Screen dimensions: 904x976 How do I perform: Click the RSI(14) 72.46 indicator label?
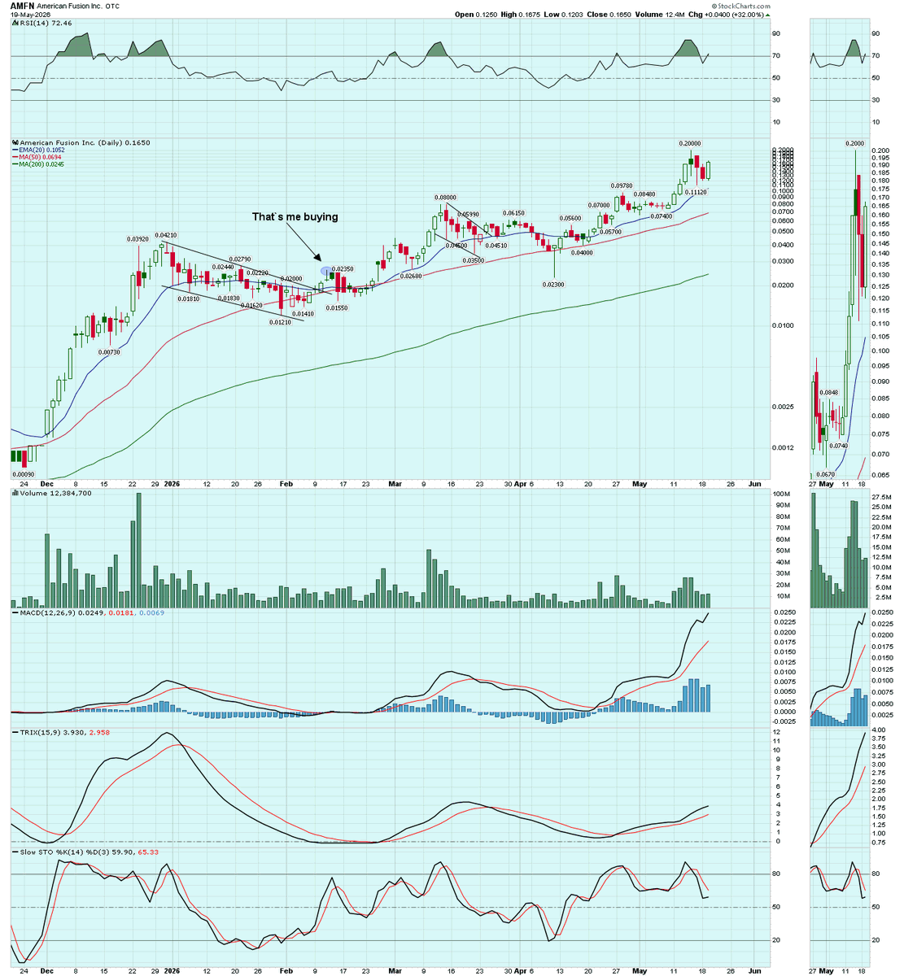point(46,24)
